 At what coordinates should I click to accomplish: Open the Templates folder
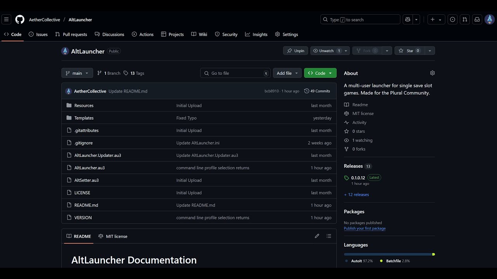click(x=84, y=118)
